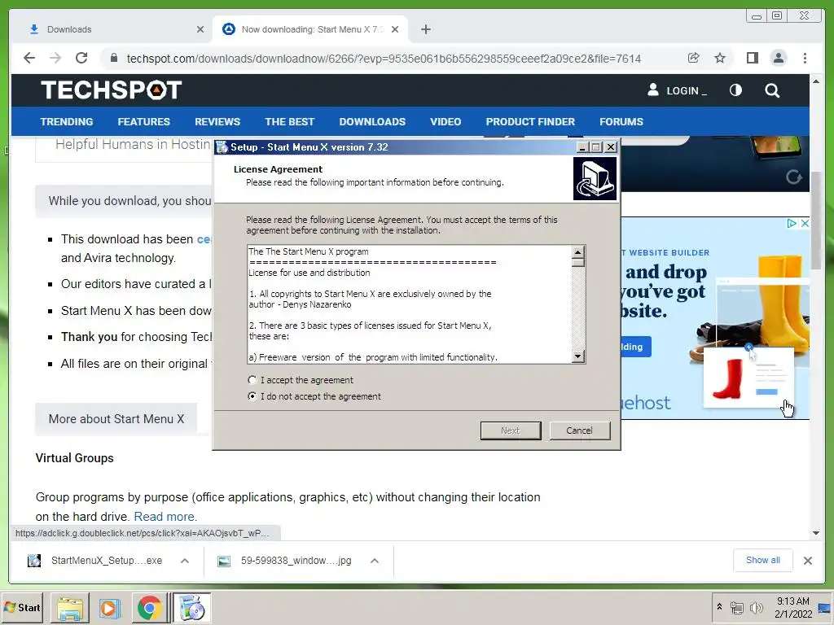Image resolution: width=834 pixels, height=625 pixels.
Task: Cancel the Start Menu X setup
Action: (579, 431)
